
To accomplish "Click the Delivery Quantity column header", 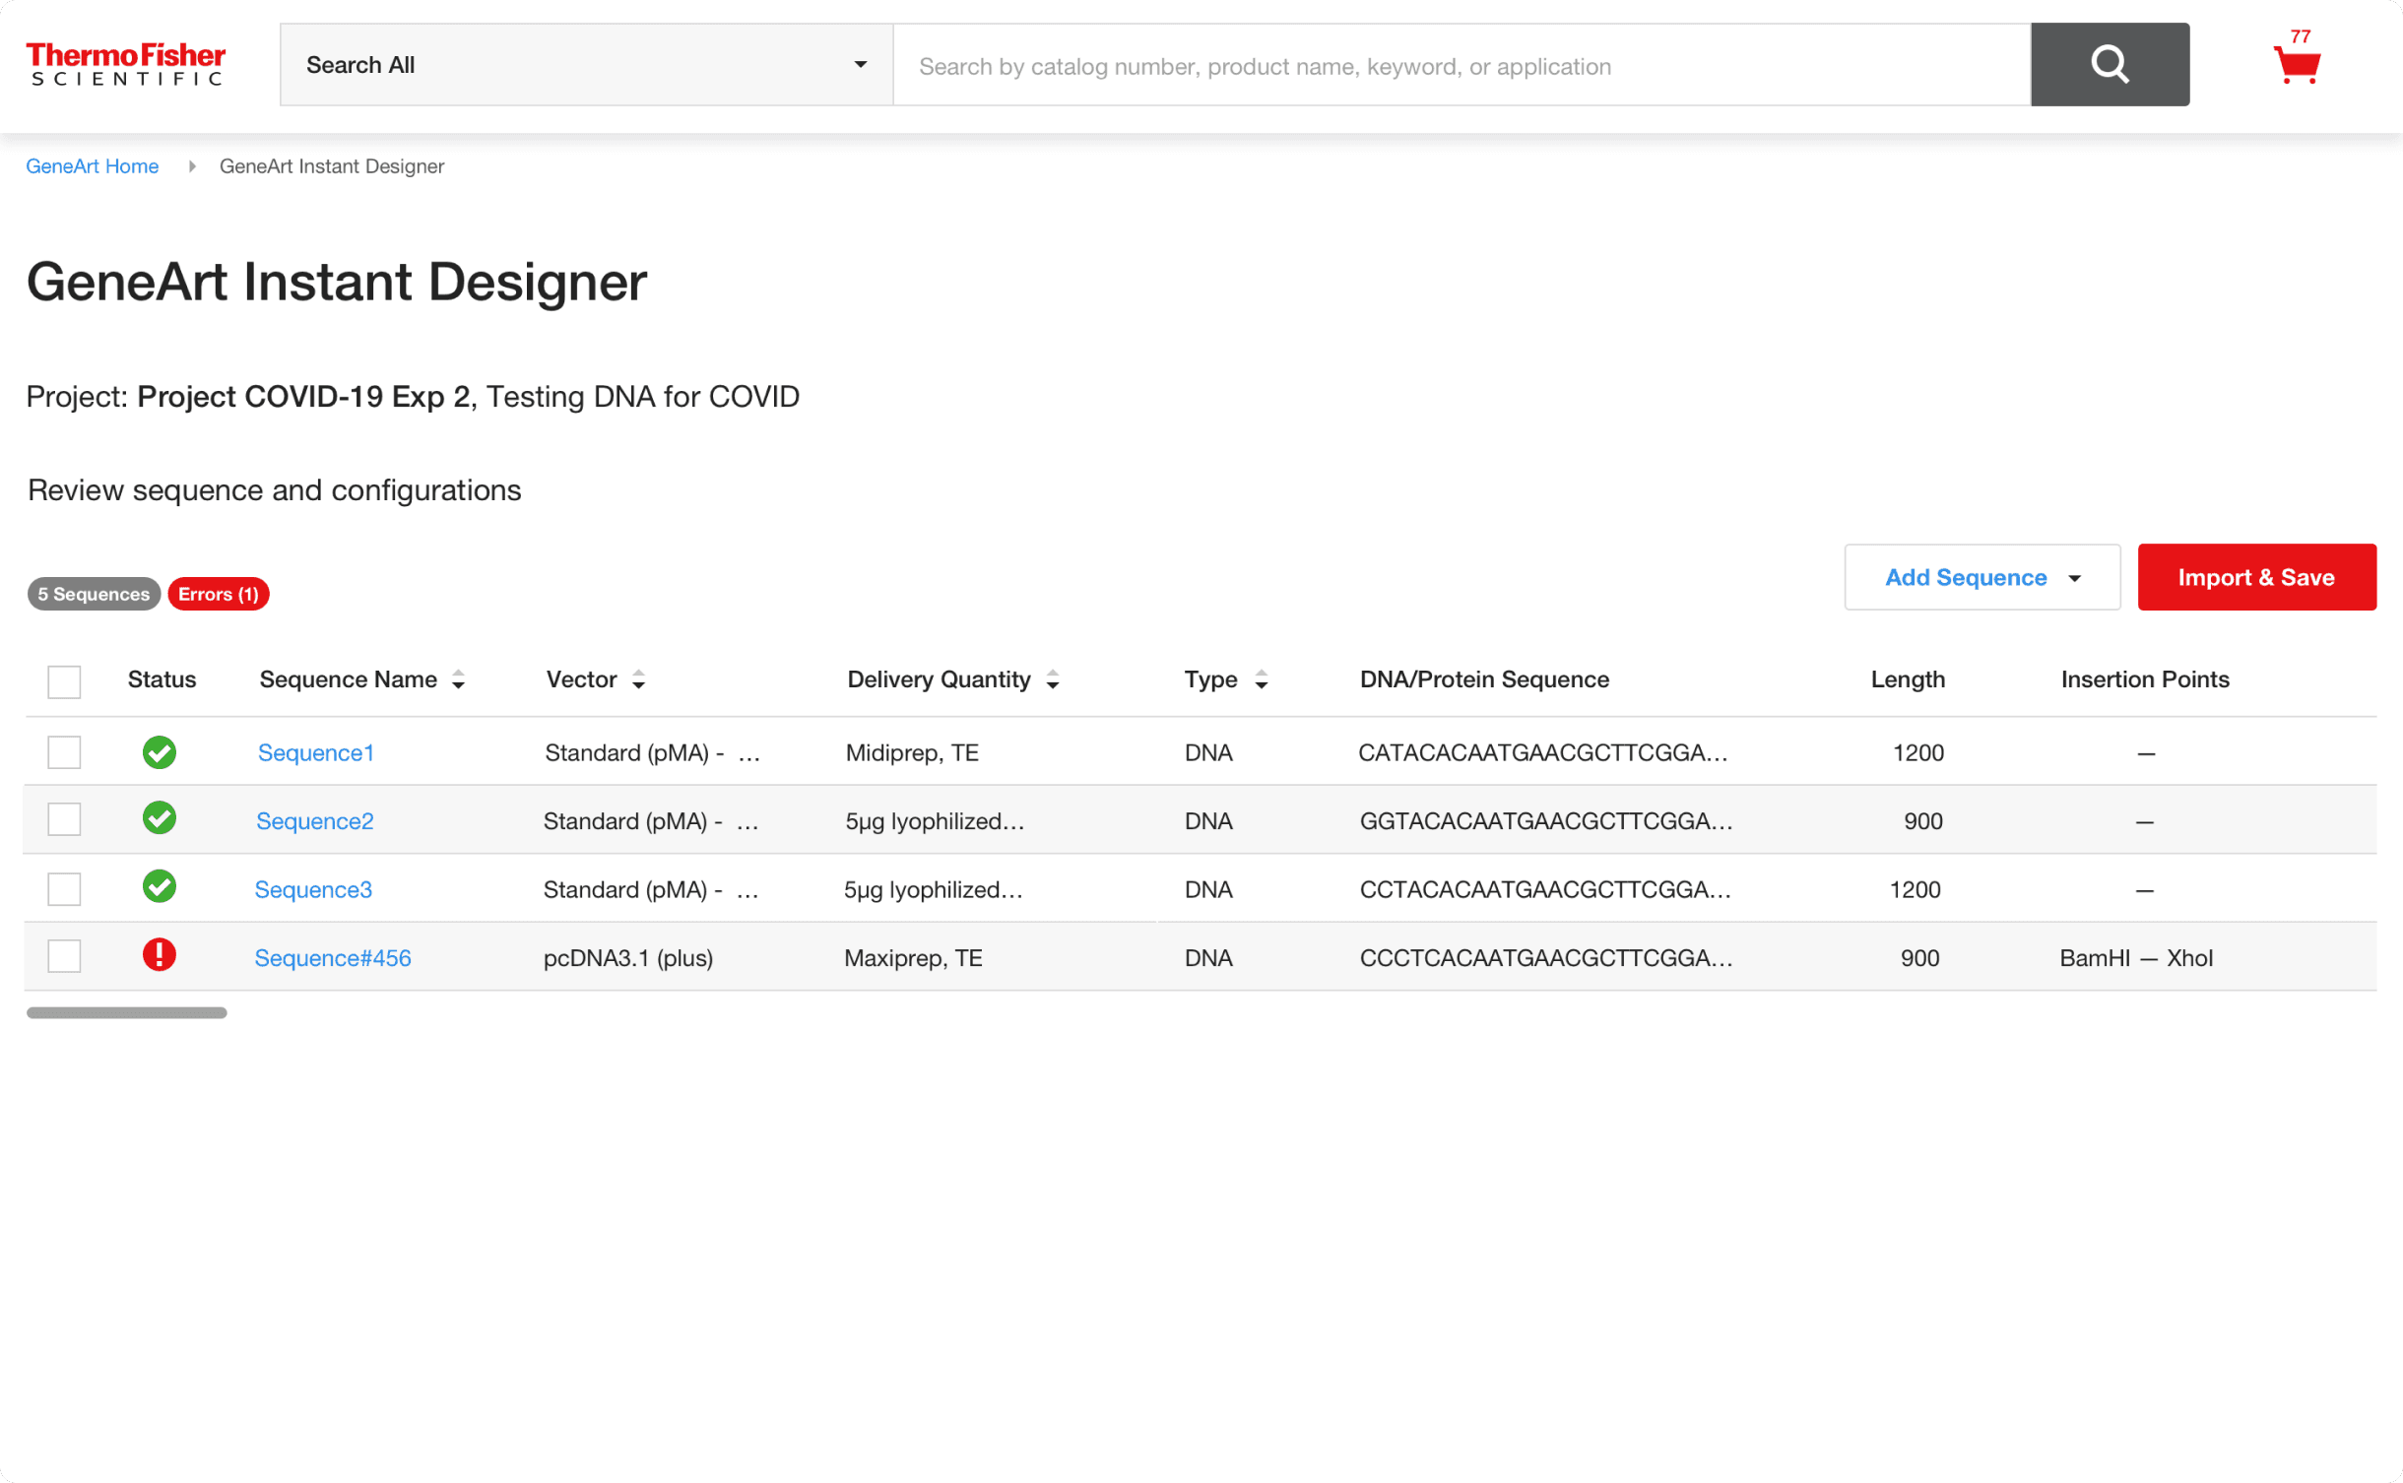I will (x=939, y=679).
